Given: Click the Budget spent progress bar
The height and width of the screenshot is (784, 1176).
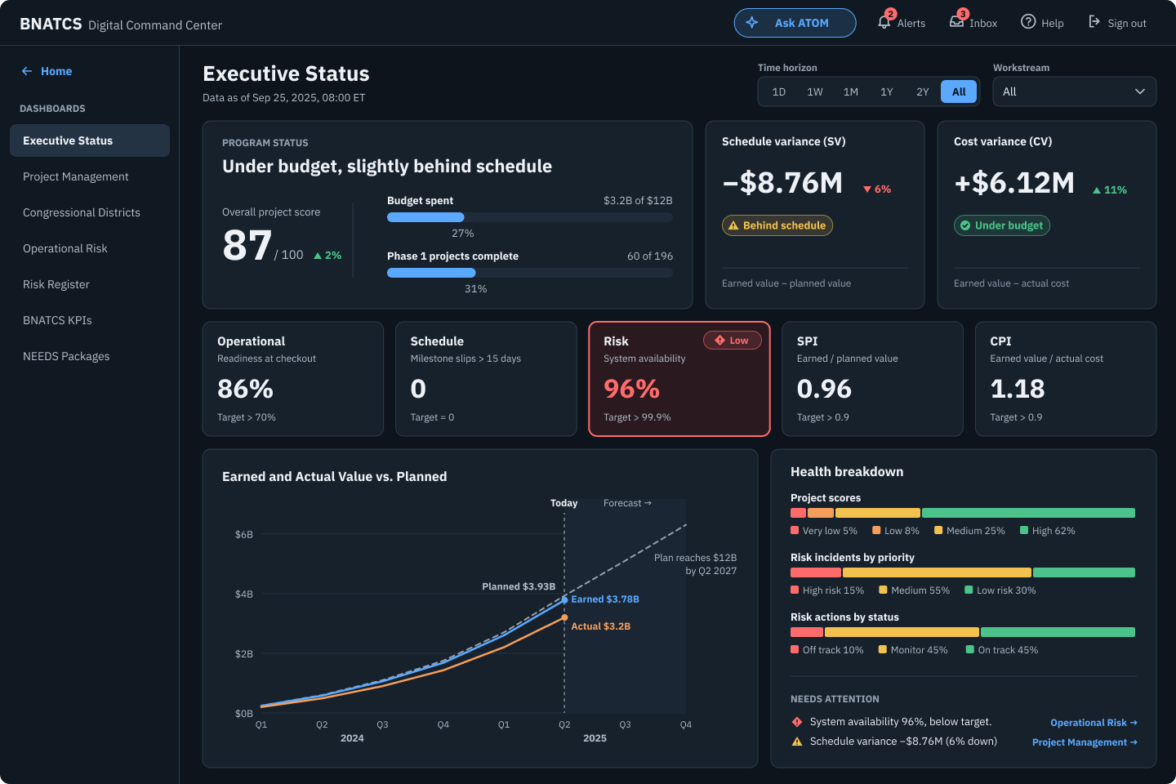Looking at the screenshot, I should 530,217.
